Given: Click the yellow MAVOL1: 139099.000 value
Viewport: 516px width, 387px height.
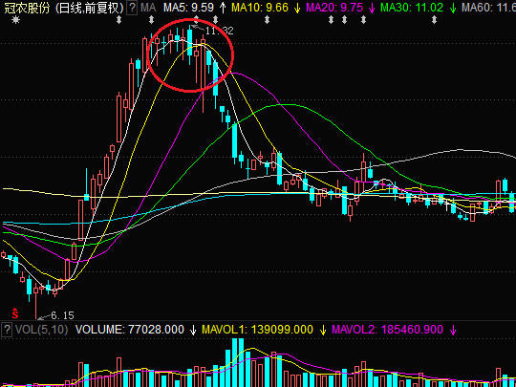Looking at the screenshot, I should coord(257,329).
